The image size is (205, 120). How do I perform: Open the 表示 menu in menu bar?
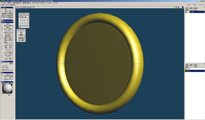point(43,3)
